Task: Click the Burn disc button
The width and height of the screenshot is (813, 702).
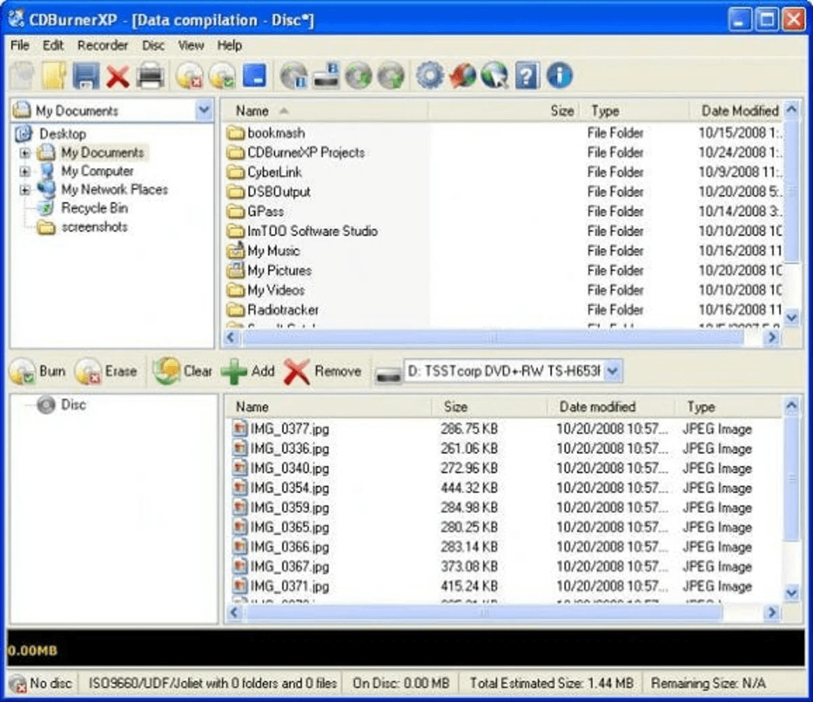Action: tap(39, 371)
